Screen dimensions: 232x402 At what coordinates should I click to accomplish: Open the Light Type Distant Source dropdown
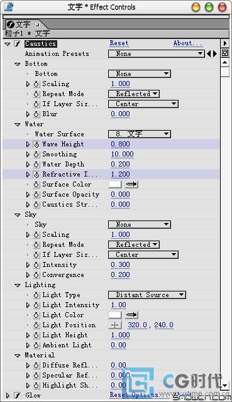[x=146, y=295]
